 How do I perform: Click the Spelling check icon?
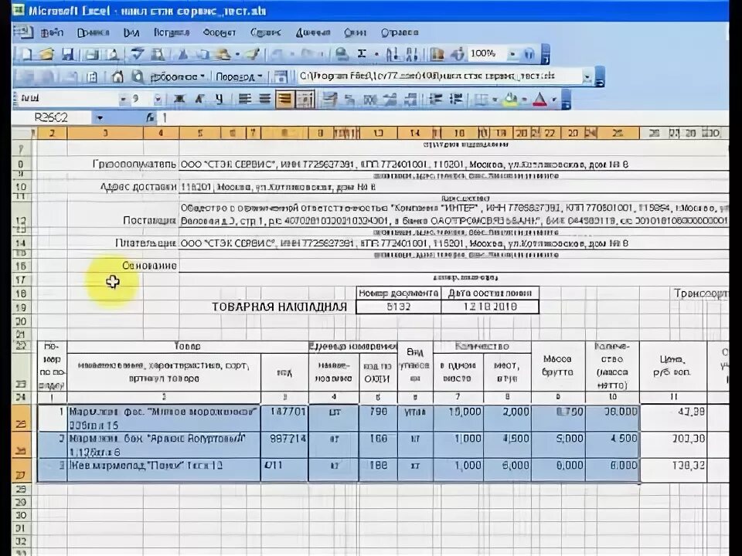click(x=138, y=54)
